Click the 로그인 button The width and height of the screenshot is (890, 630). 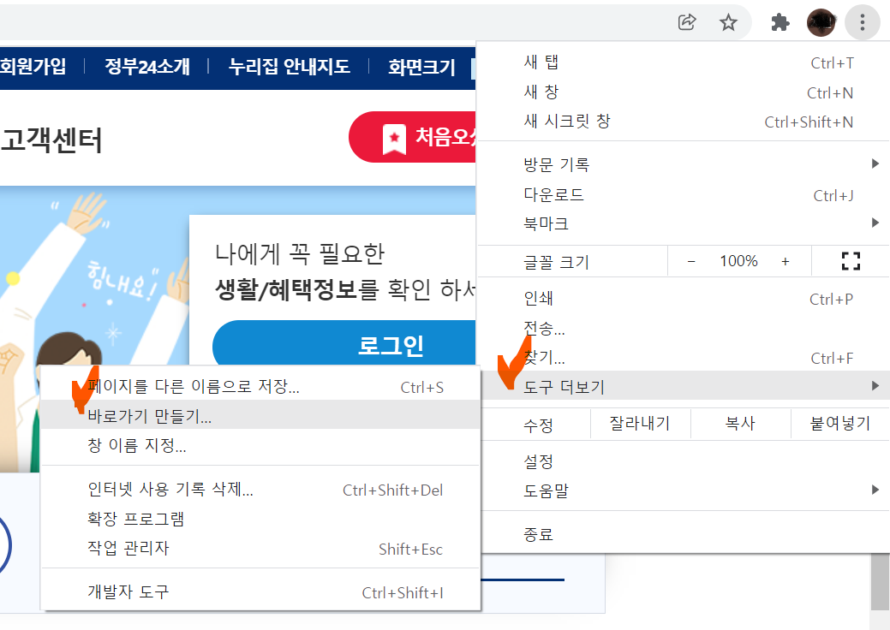[344, 345]
